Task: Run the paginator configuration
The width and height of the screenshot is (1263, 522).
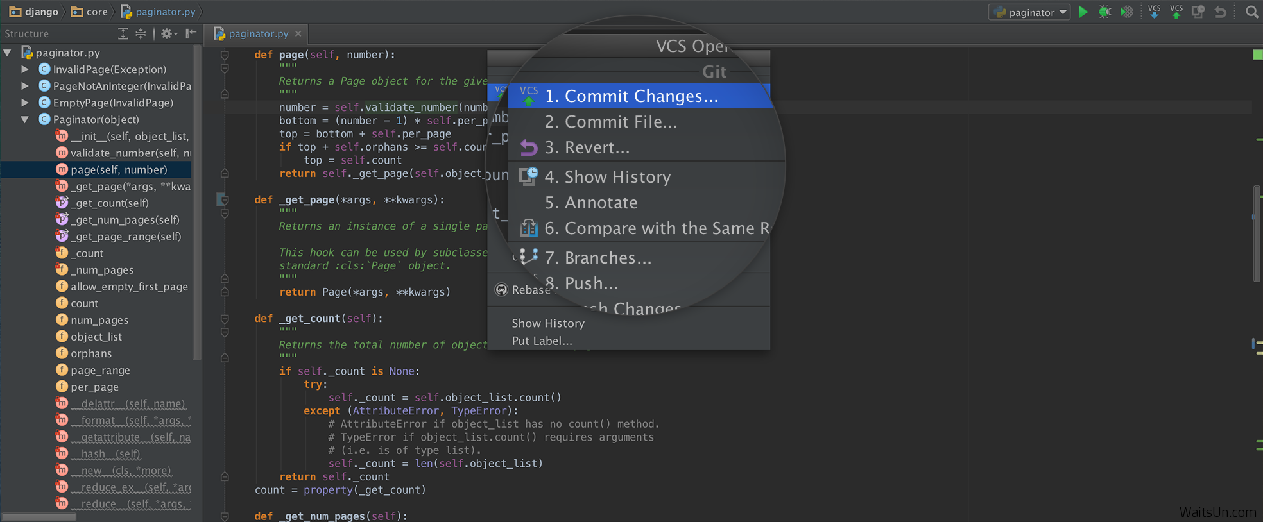Action: [1083, 12]
